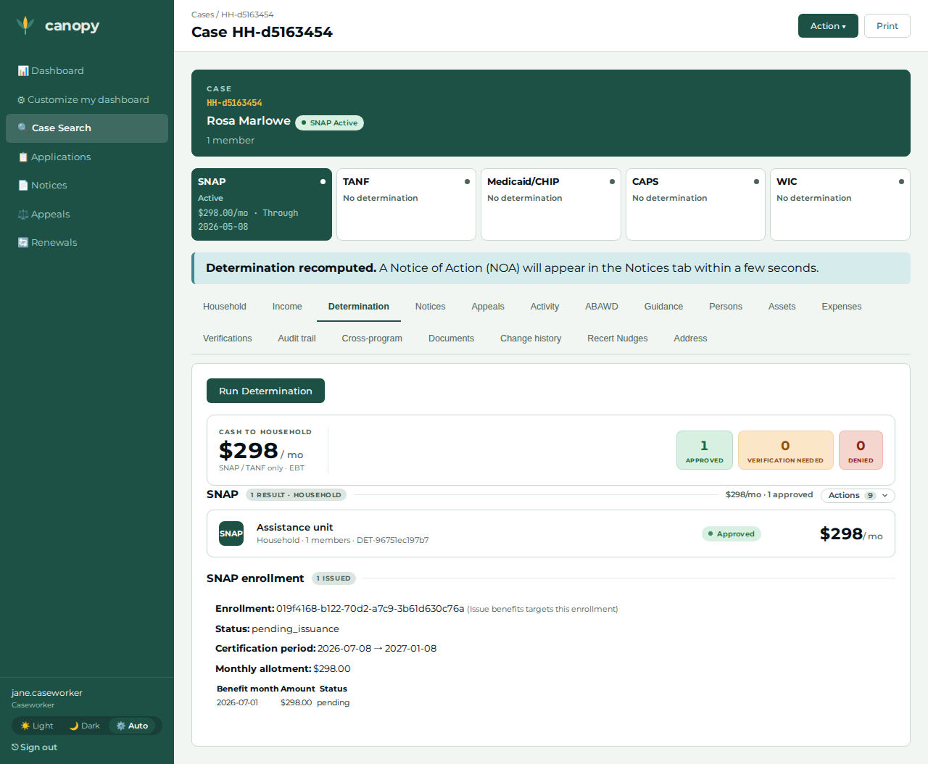Open Dashboard chart icon in sidebar
This screenshot has width=928, height=764.
tap(23, 71)
